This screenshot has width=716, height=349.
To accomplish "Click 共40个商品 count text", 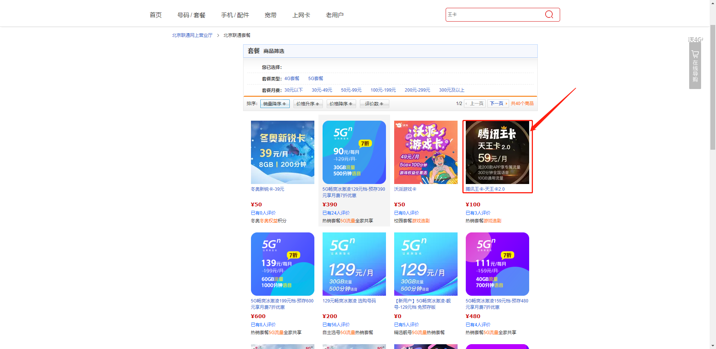I will [522, 104].
